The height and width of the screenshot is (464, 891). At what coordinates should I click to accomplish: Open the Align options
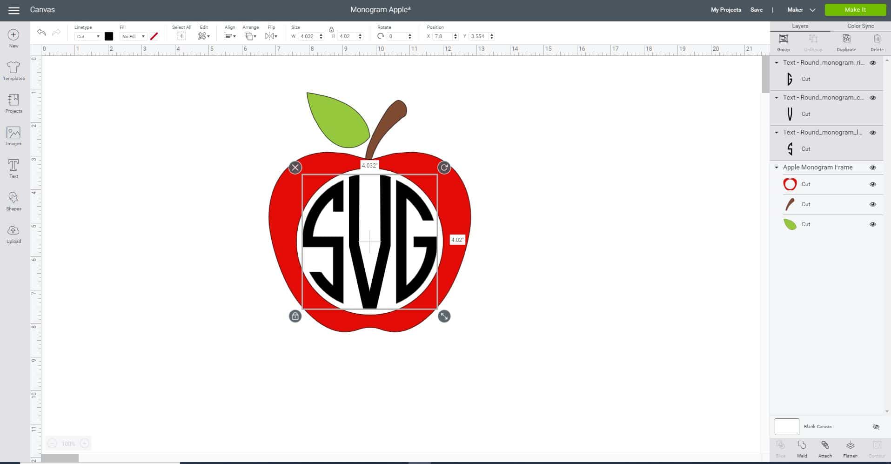coord(230,36)
